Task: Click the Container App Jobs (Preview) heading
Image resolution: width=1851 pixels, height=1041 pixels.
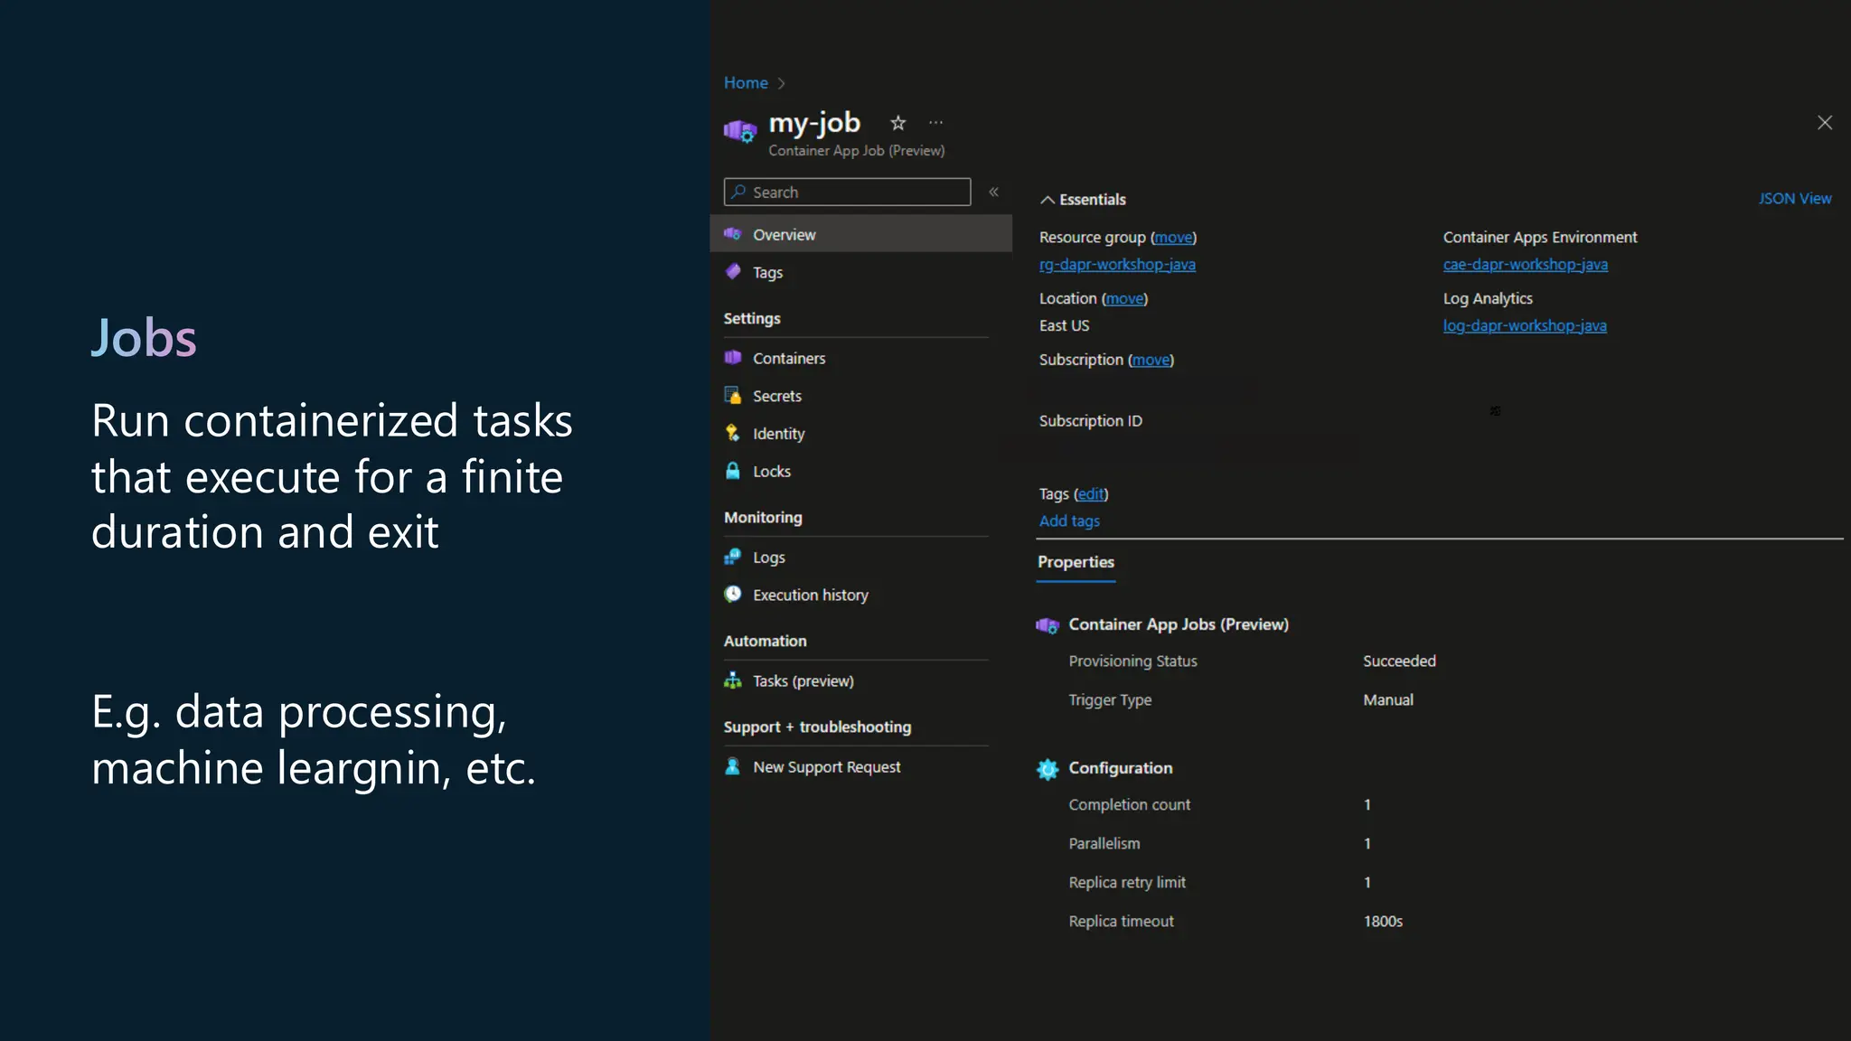Action: pyautogui.click(x=1179, y=624)
